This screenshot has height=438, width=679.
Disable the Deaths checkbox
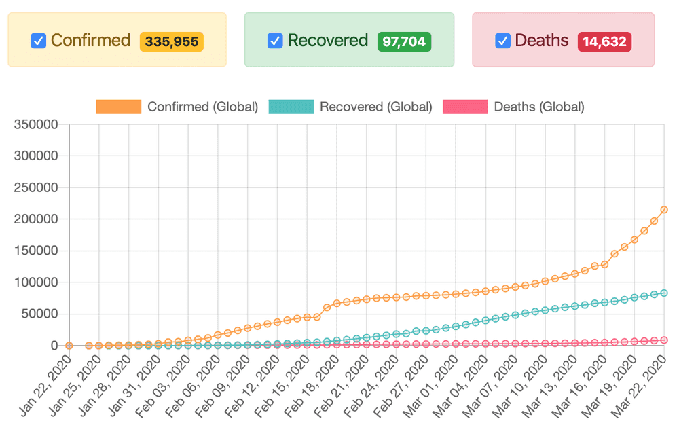[x=502, y=41]
